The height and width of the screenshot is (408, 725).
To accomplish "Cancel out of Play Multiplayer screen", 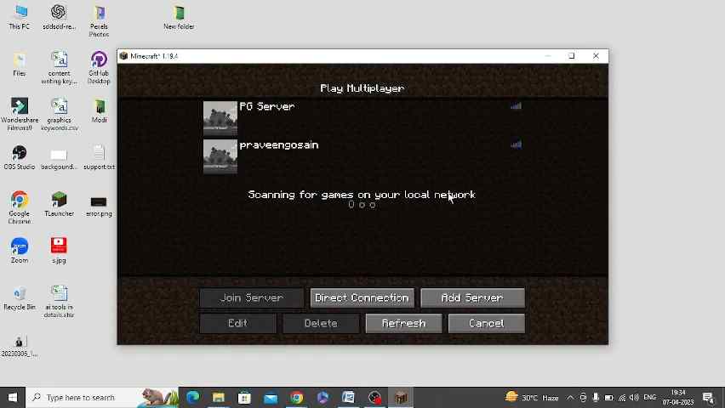I will (x=487, y=324).
